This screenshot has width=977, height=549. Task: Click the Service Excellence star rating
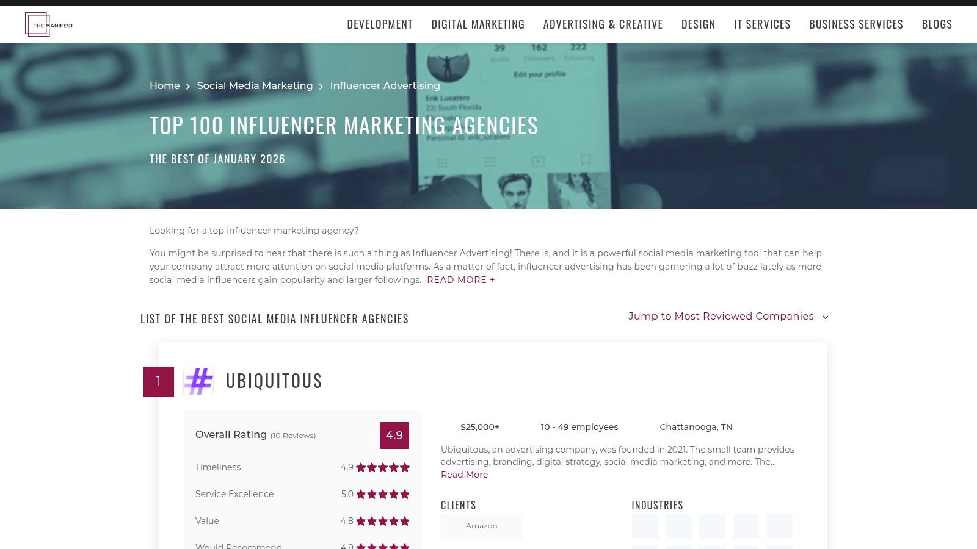point(383,494)
